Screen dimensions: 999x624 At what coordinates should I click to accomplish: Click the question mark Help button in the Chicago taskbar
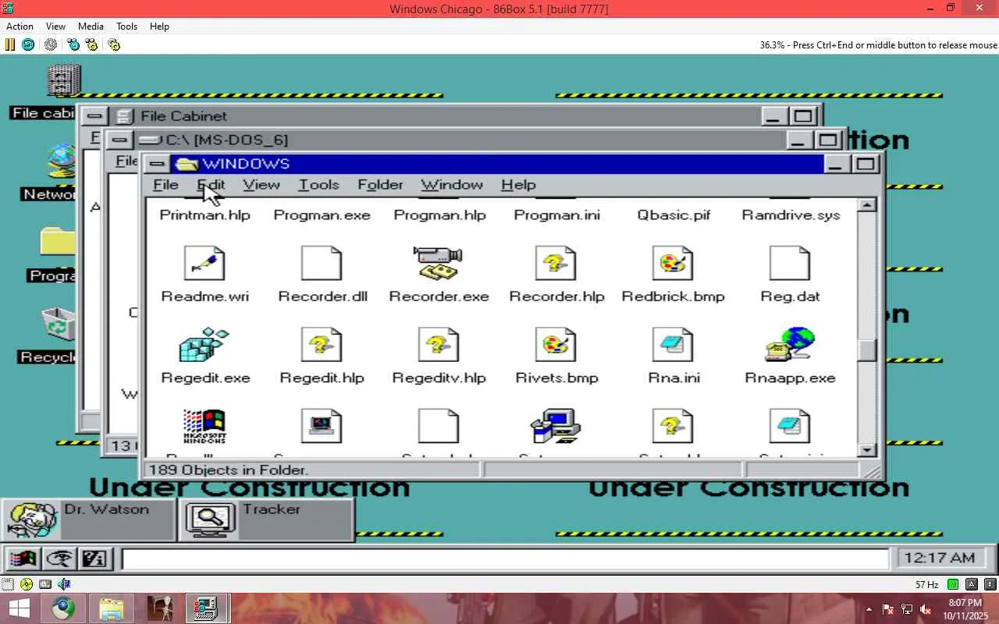94,558
